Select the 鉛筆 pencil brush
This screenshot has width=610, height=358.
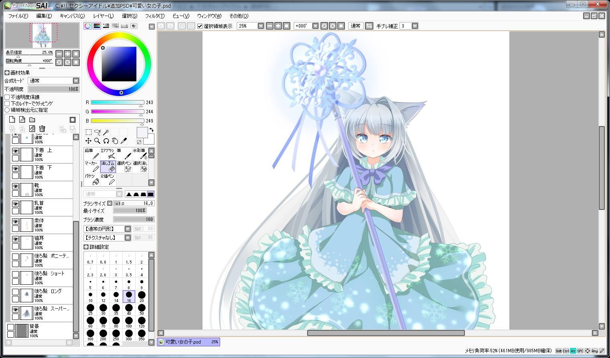point(92,154)
